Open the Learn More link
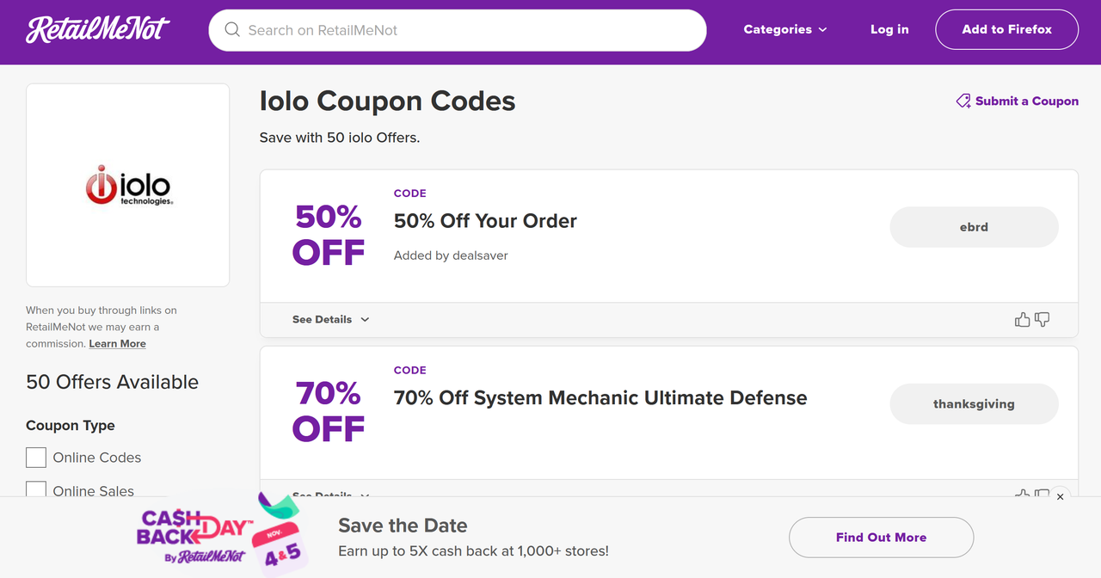The image size is (1101, 578). click(118, 343)
